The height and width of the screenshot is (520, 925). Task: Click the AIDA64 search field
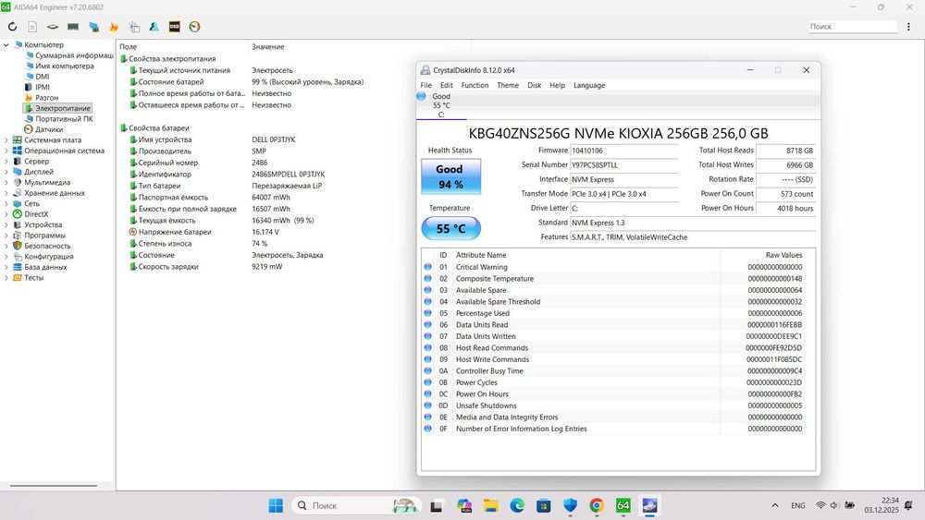click(x=852, y=27)
